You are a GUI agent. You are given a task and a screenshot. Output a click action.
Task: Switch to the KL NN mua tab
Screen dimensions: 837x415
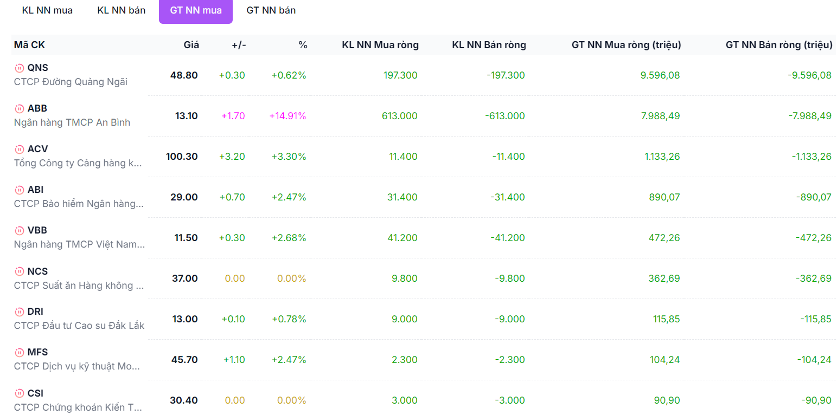[47, 10]
